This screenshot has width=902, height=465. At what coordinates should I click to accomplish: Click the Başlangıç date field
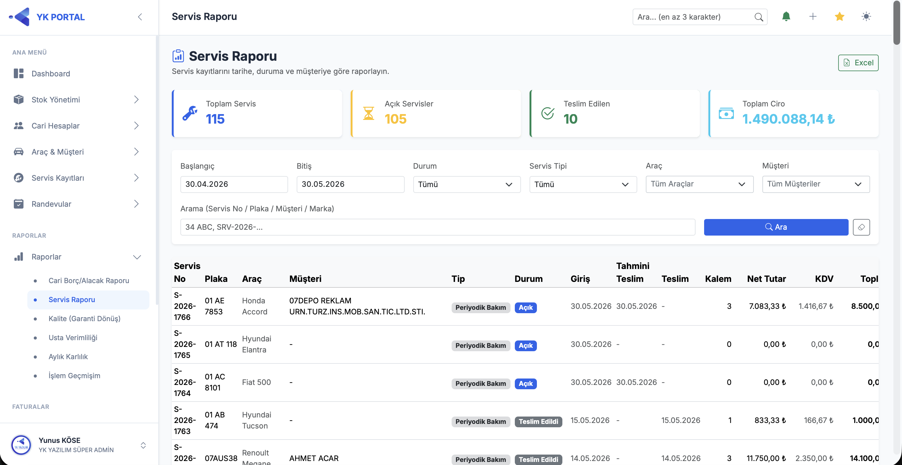(x=234, y=184)
